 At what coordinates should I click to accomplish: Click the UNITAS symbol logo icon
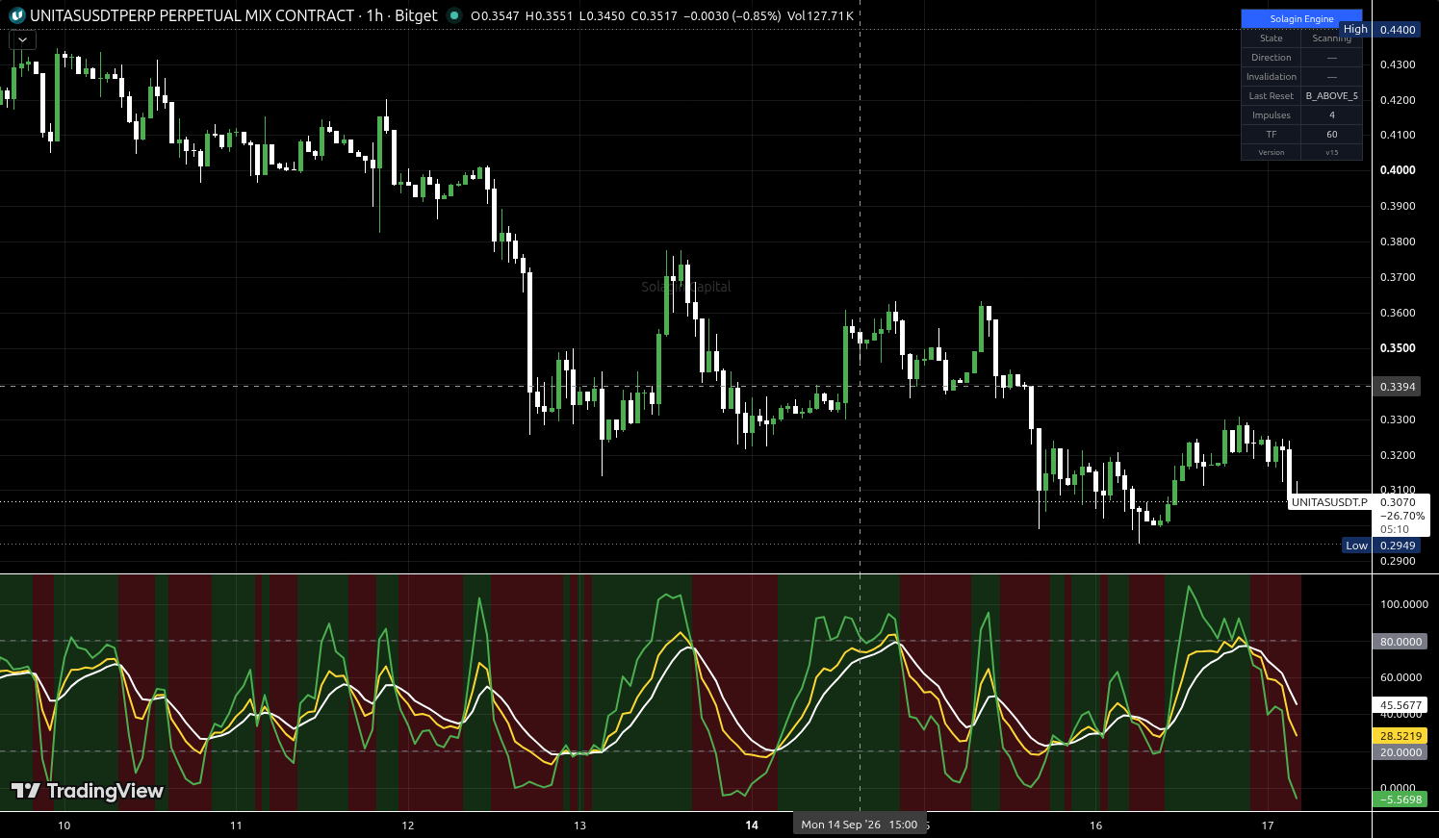pyautogui.click(x=16, y=15)
